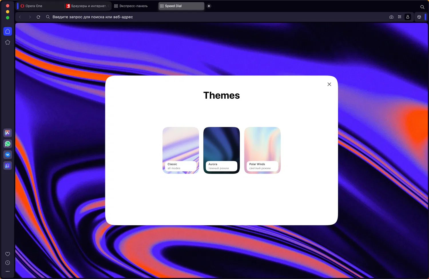Screen dimensions: 429x279
Task: Open the VK messenger sidebar icon
Action: 8,155
